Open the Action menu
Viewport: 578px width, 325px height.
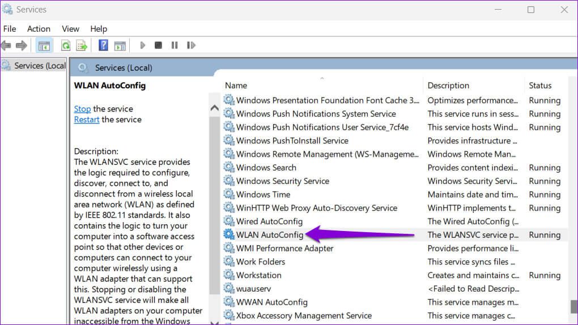pos(39,29)
